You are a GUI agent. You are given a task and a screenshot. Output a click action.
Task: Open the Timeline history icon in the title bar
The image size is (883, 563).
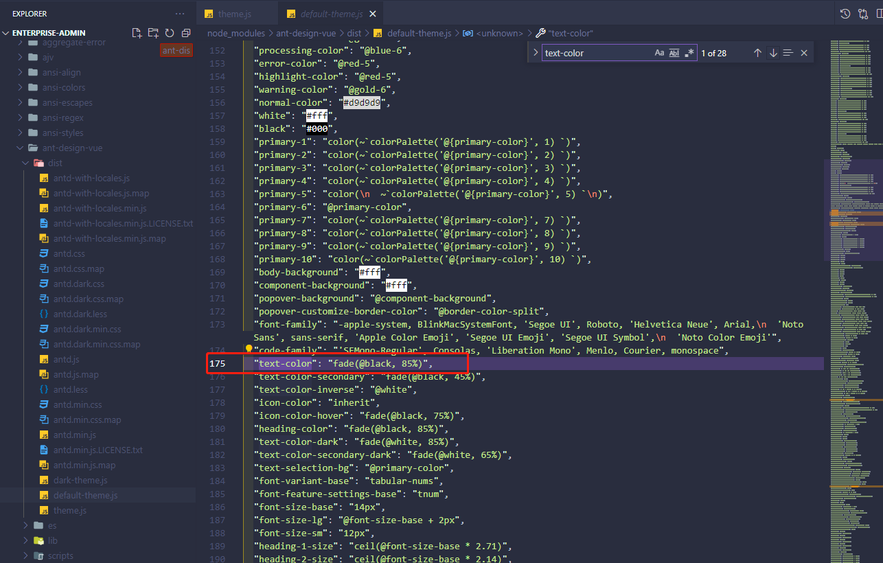pos(845,13)
